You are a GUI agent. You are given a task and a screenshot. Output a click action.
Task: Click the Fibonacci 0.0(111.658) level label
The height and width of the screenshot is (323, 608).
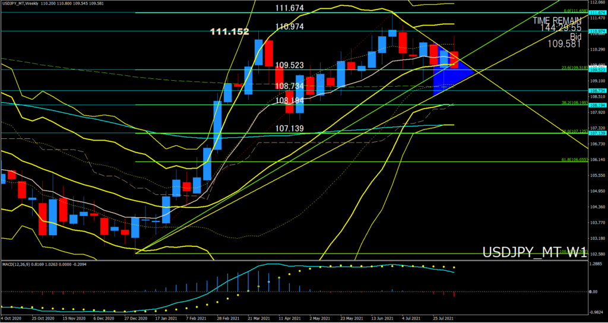pos(575,11)
